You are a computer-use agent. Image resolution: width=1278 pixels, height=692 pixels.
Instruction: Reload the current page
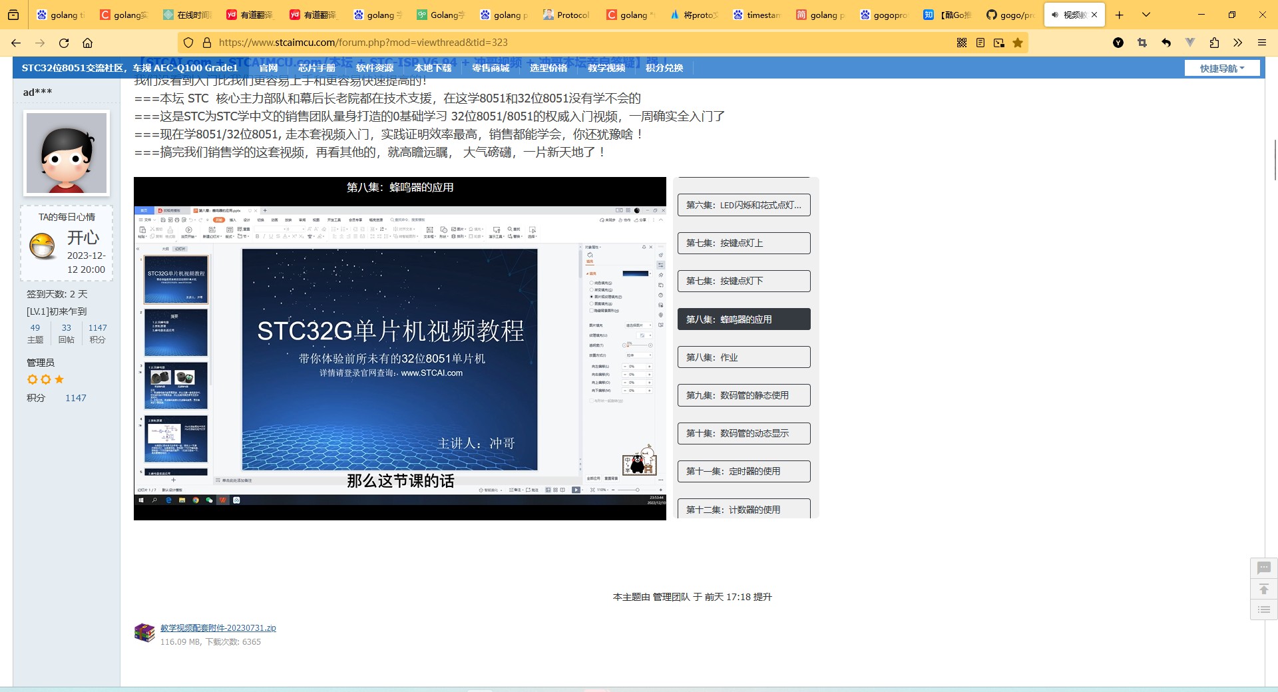tap(64, 43)
